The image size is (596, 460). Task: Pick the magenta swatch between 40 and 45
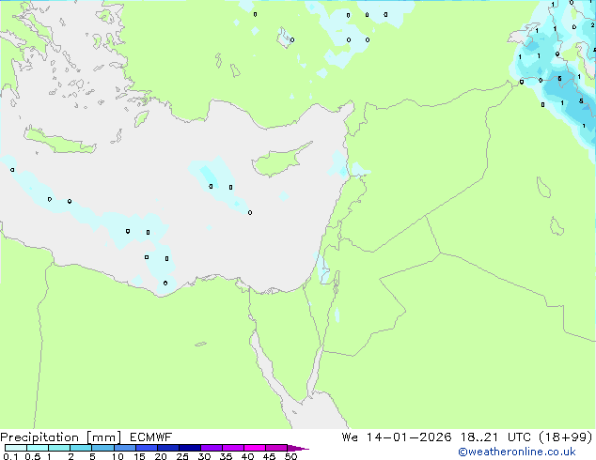(x=255, y=448)
